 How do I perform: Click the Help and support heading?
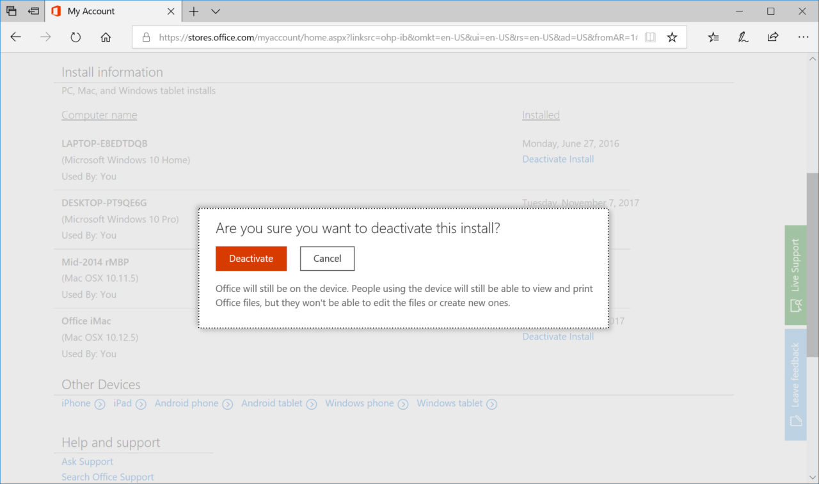pos(111,443)
